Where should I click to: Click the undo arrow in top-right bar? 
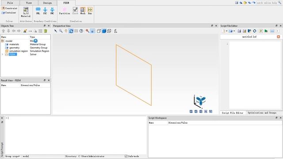pos(249,3)
